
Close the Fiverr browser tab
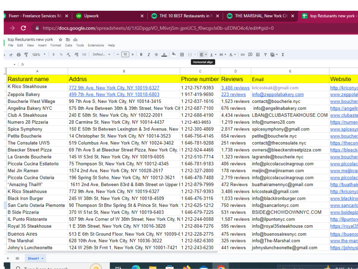click(x=67, y=16)
